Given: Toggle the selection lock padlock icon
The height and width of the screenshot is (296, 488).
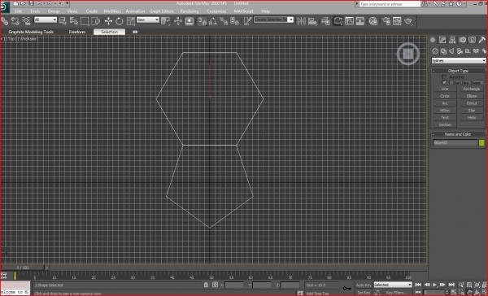Looking at the screenshot, I should [206, 285].
